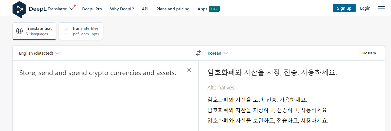Switch to the Translate files tab
The height and width of the screenshot is (131, 391).
(81, 31)
